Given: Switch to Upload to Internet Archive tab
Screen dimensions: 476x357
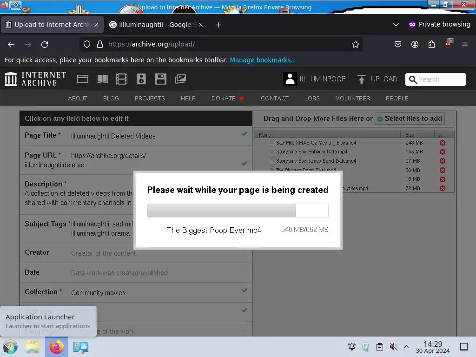Looking at the screenshot, I should (x=52, y=25).
